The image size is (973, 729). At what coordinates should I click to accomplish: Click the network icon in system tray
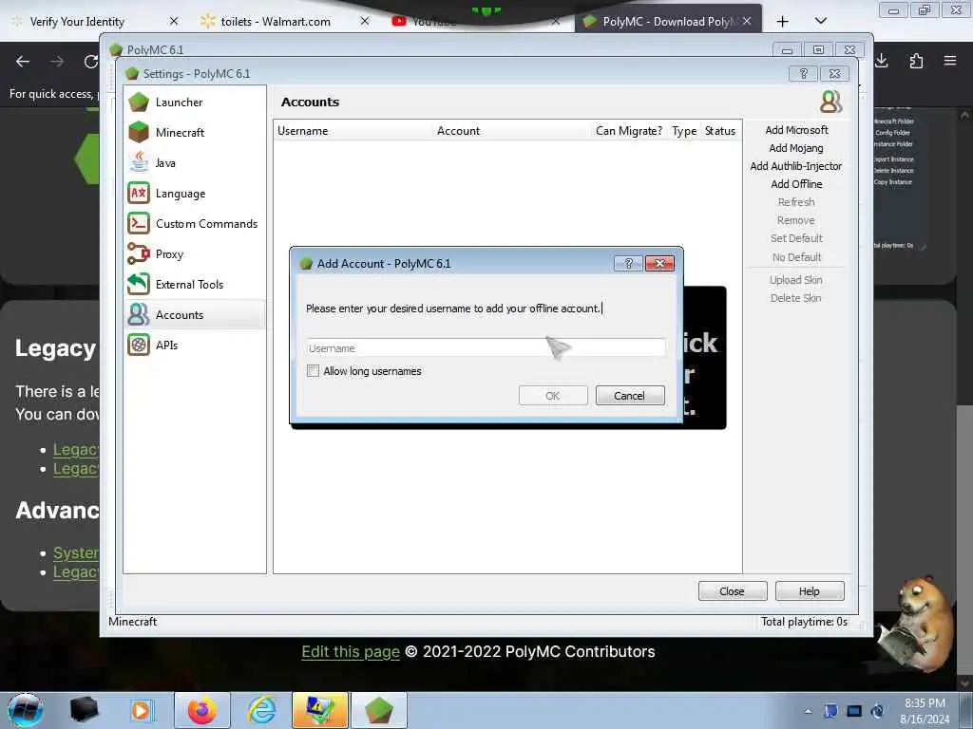point(854,711)
